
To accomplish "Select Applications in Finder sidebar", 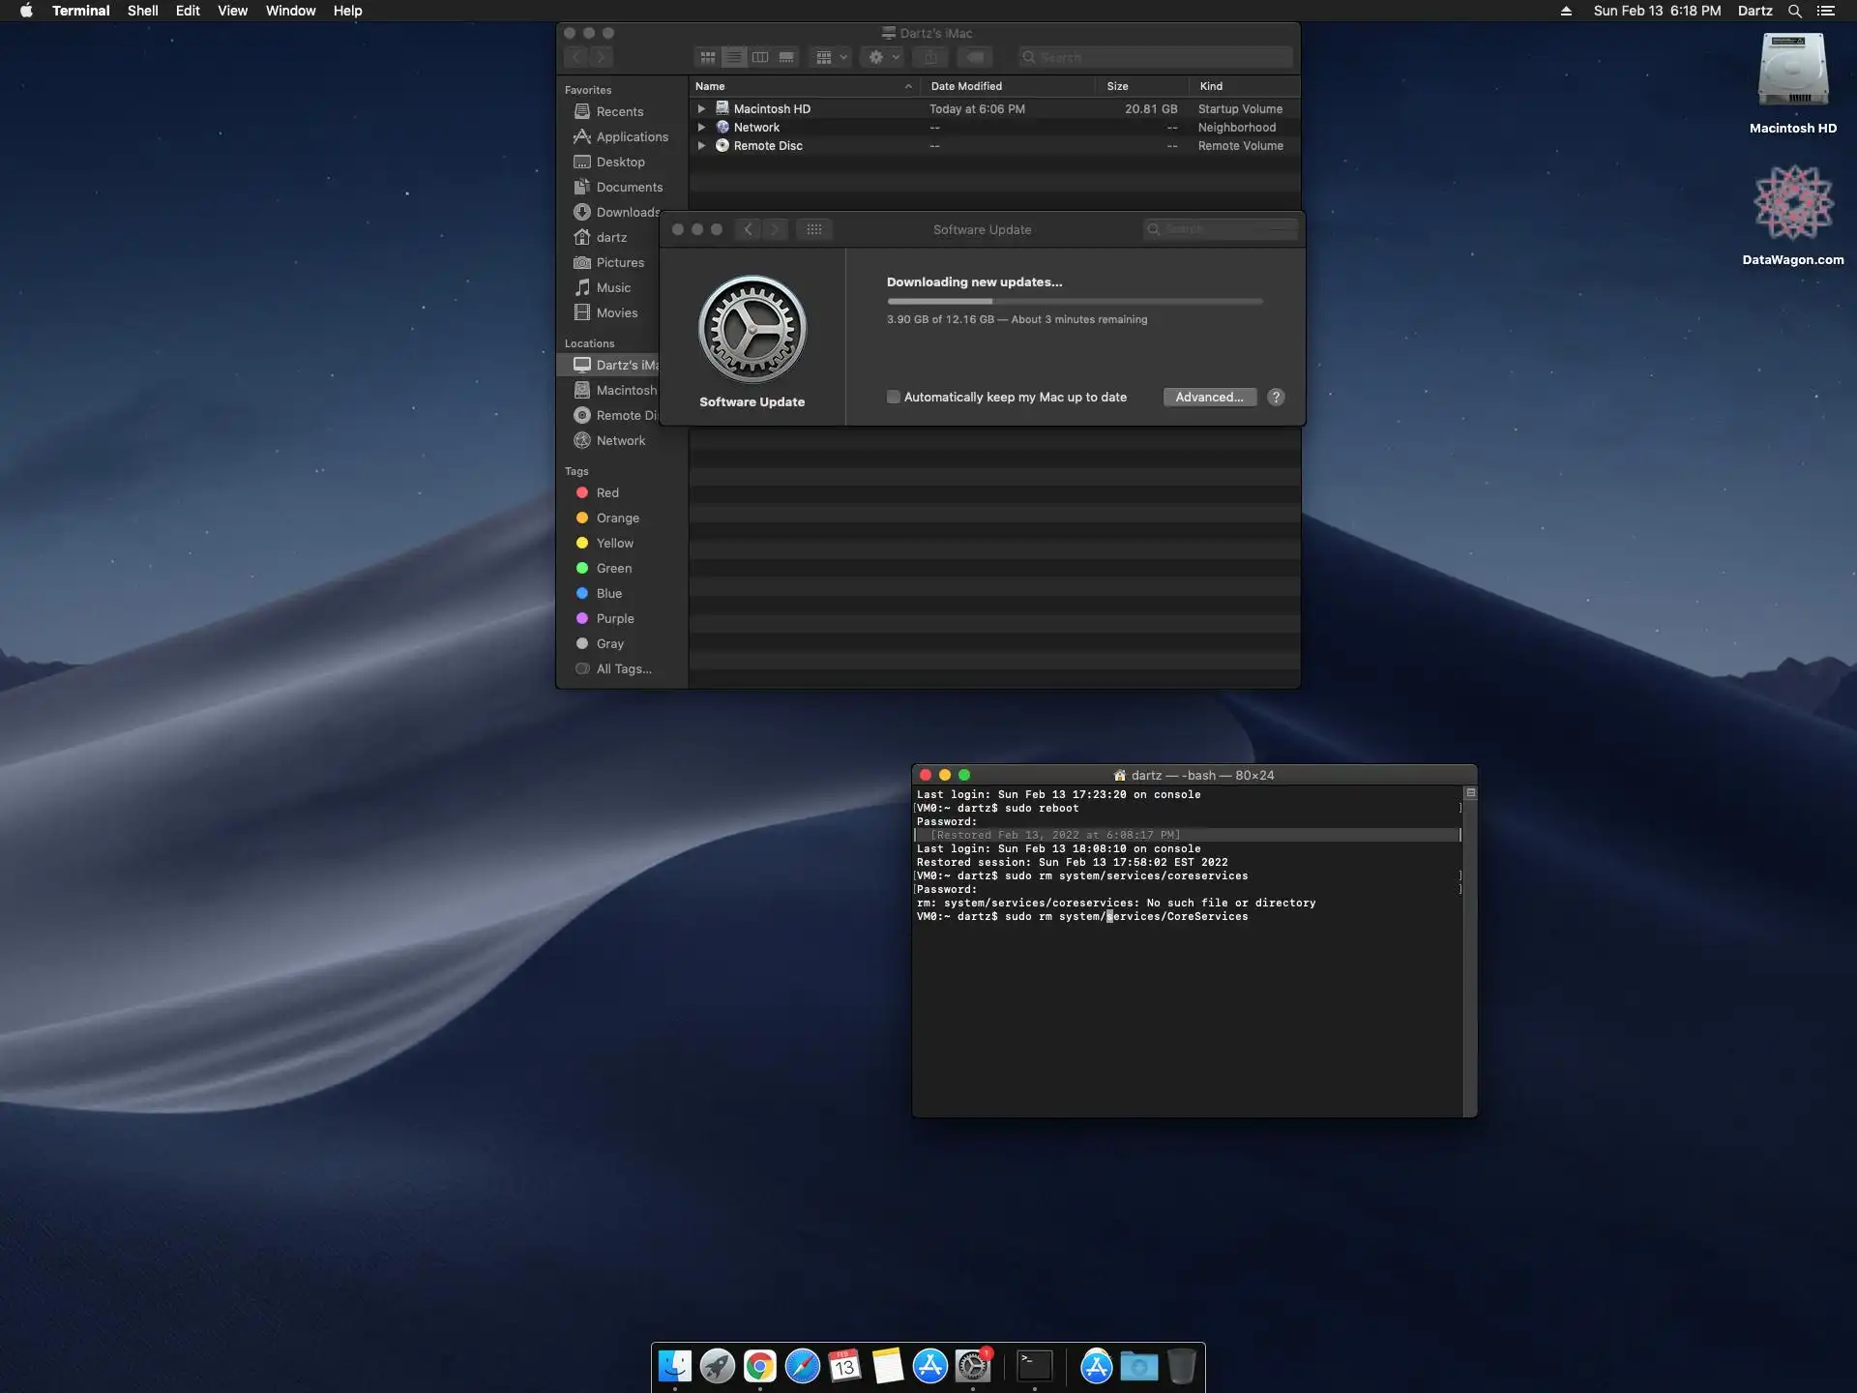I will tap(632, 136).
